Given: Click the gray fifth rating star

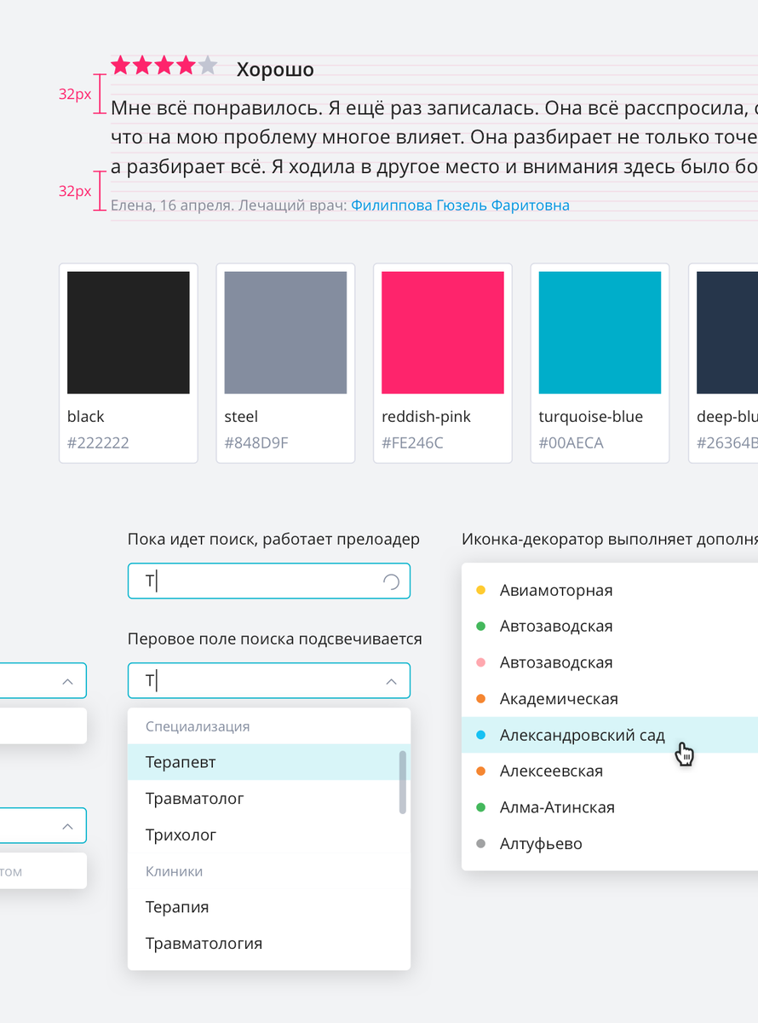Looking at the screenshot, I should point(208,65).
